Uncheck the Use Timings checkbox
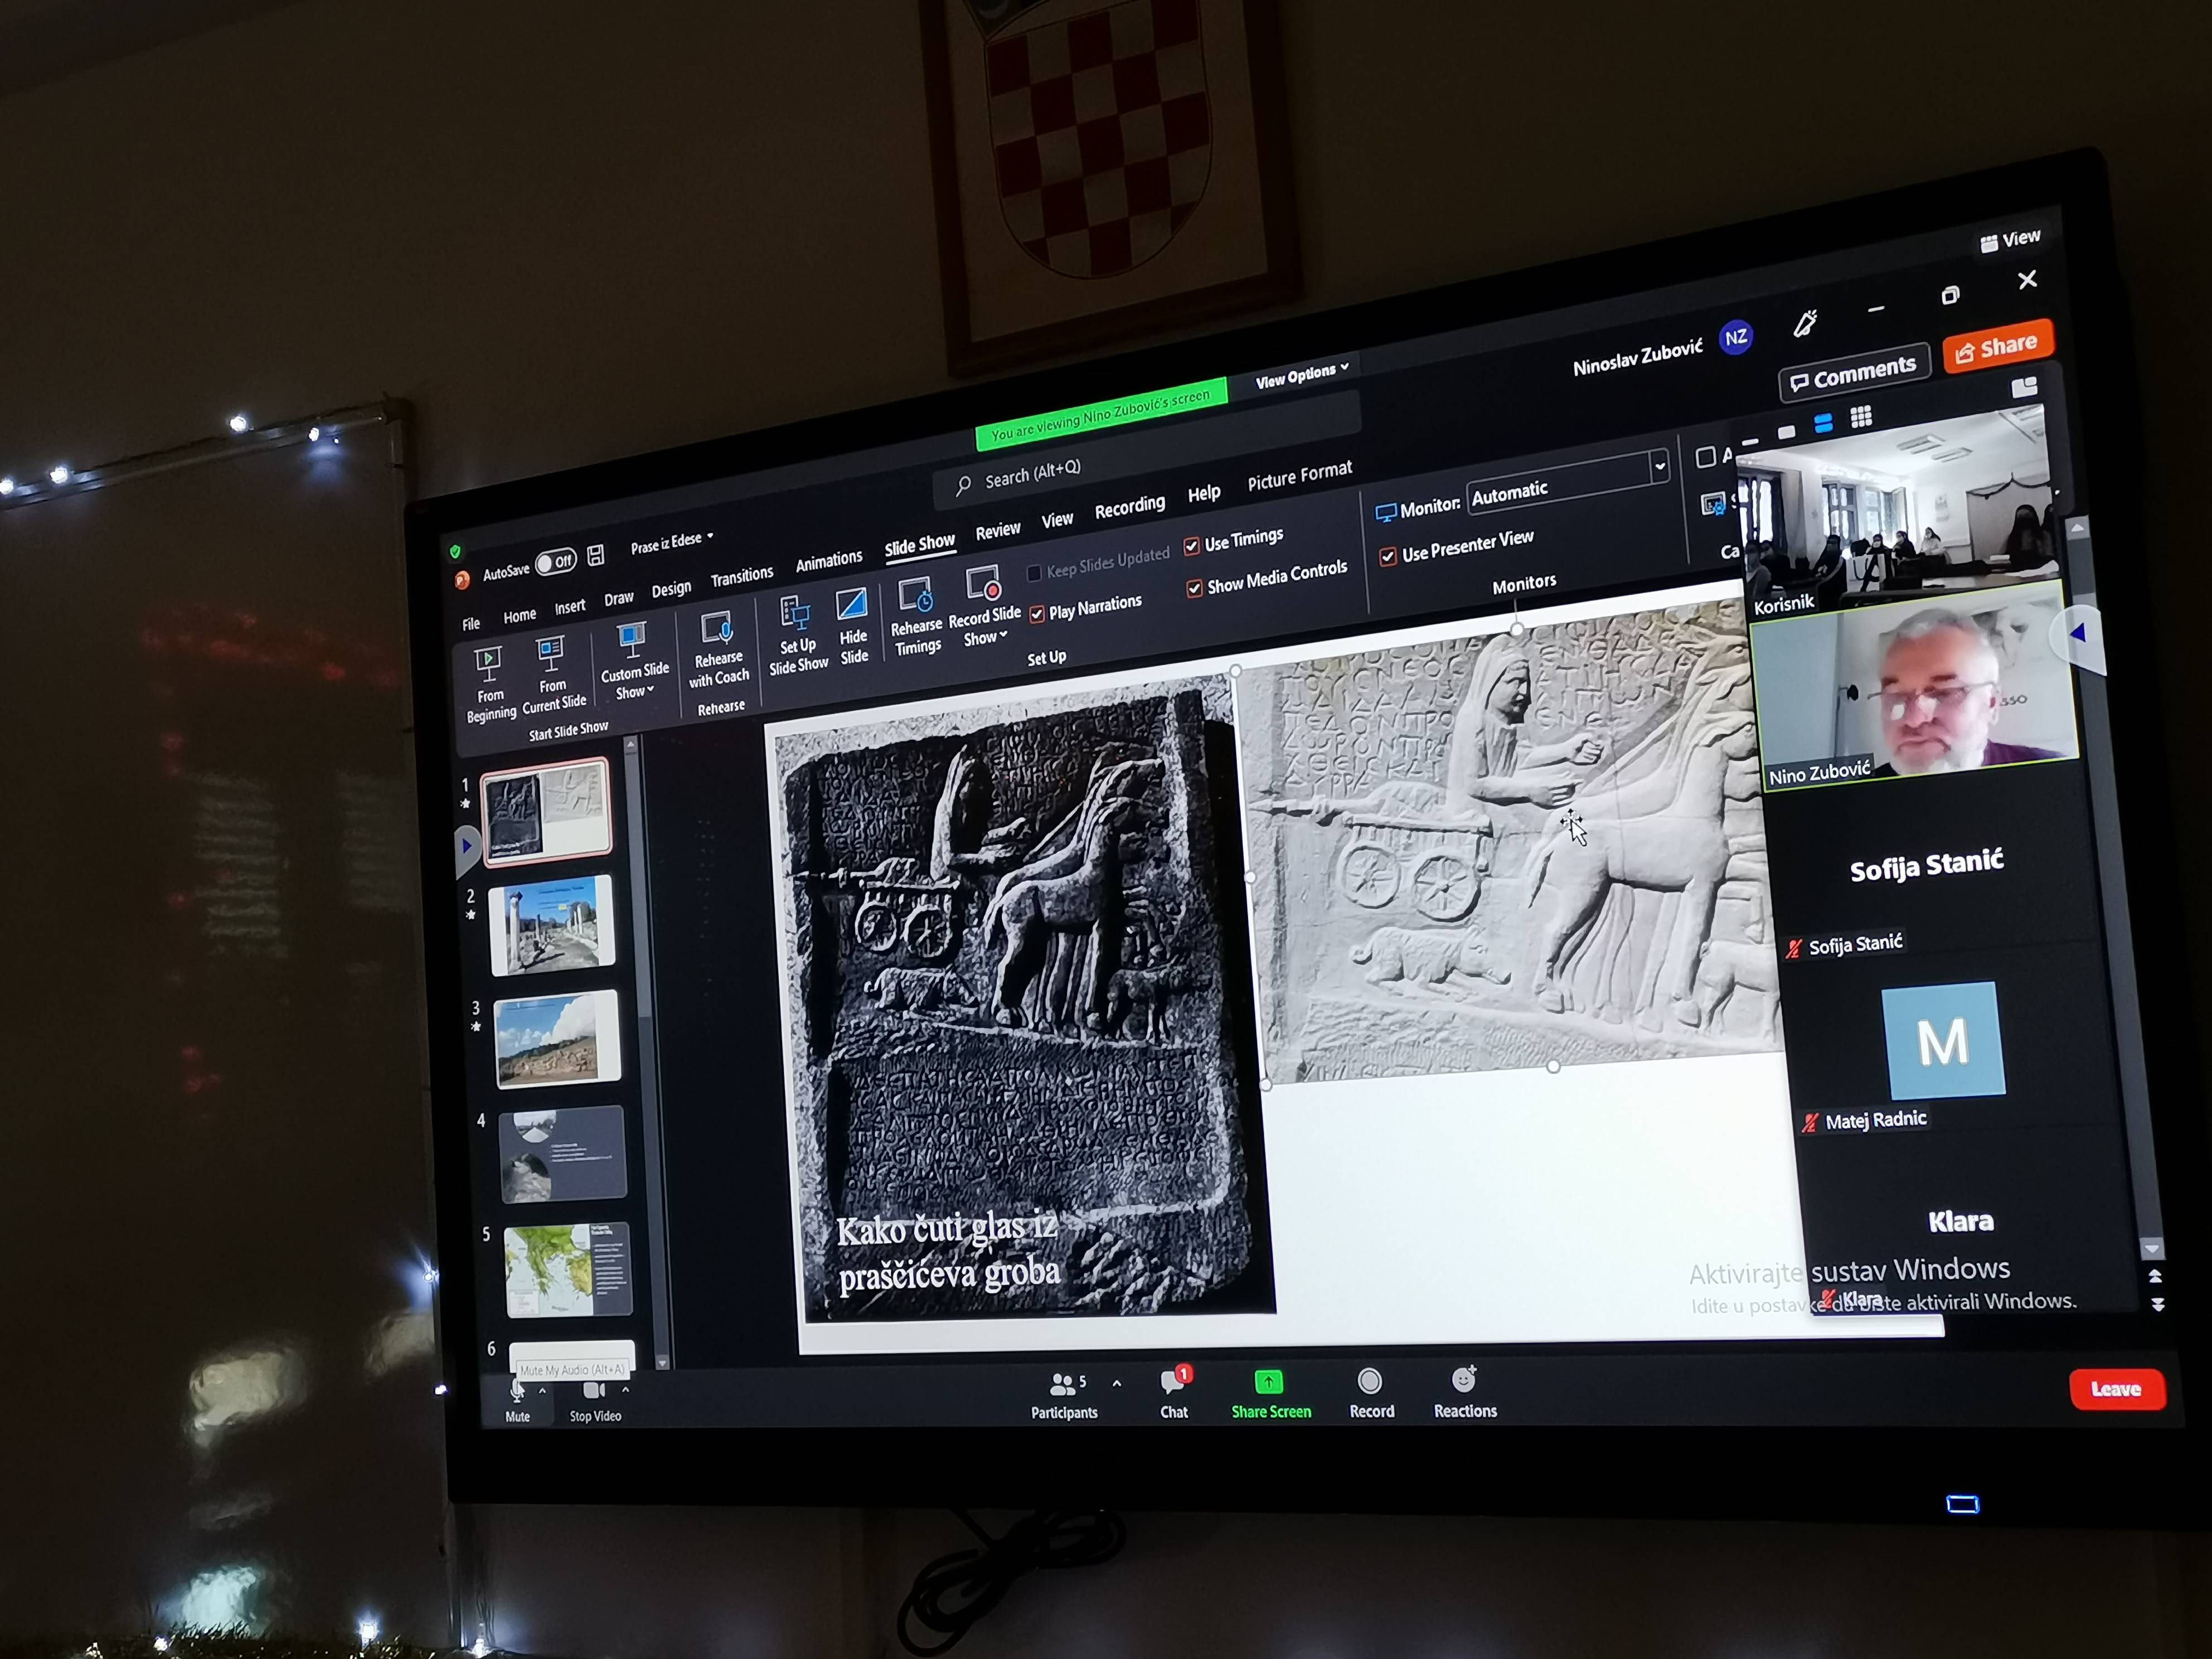The height and width of the screenshot is (1659, 2212). click(x=1192, y=546)
